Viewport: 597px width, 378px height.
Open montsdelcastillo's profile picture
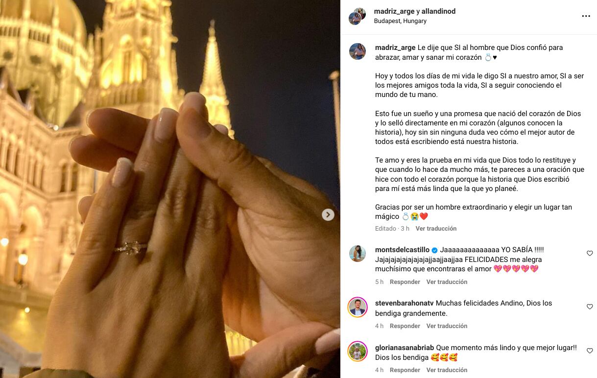pyautogui.click(x=358, y=254)
